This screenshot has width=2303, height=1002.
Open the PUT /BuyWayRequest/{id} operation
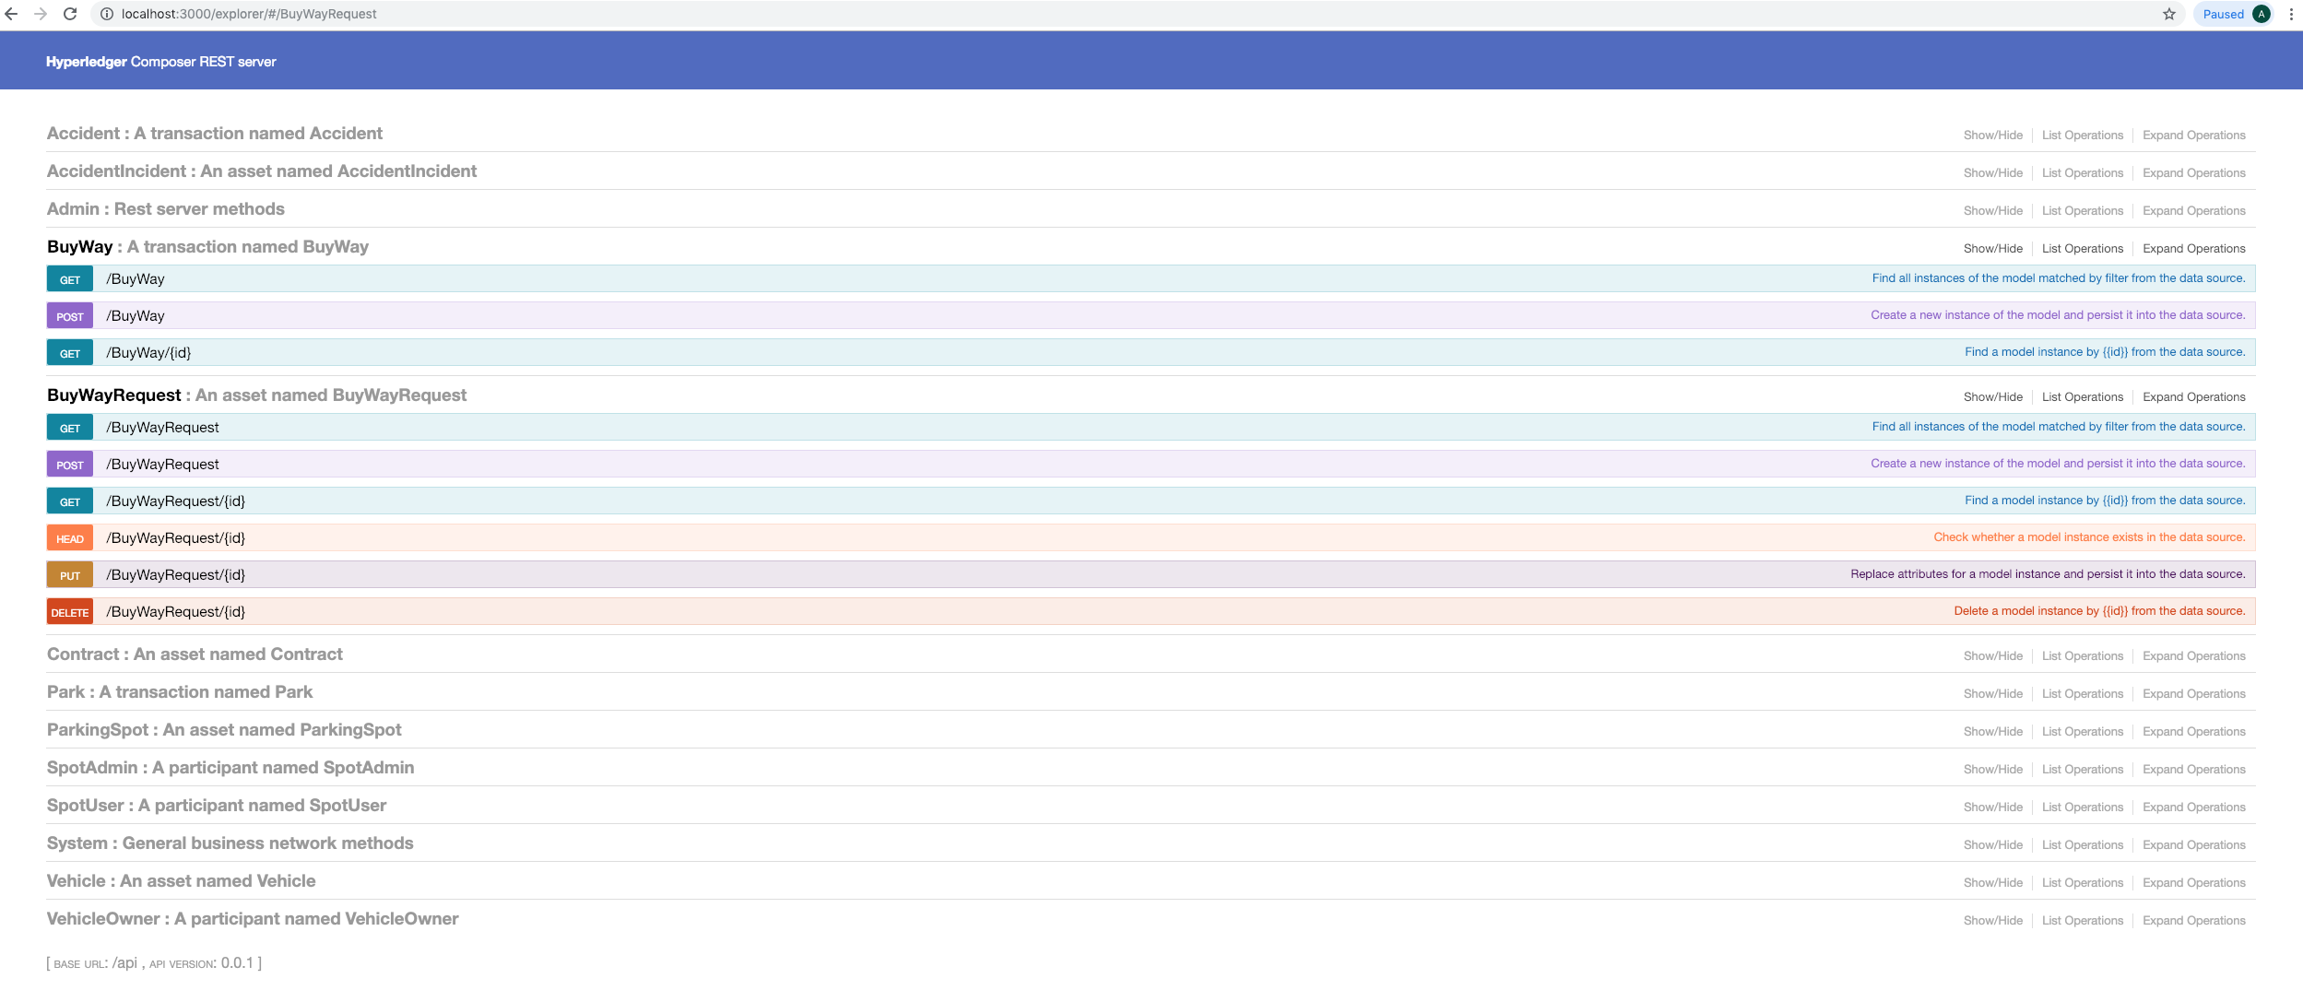tap(175, 575)
